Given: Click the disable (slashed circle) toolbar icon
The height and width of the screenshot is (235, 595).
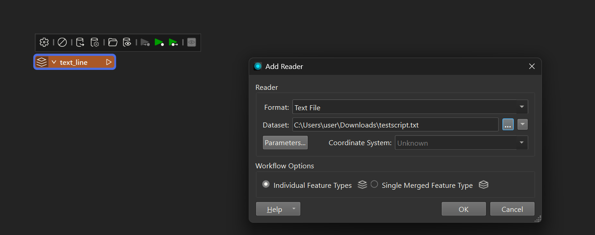Looking at the screenshot, I should click(62, 42).
